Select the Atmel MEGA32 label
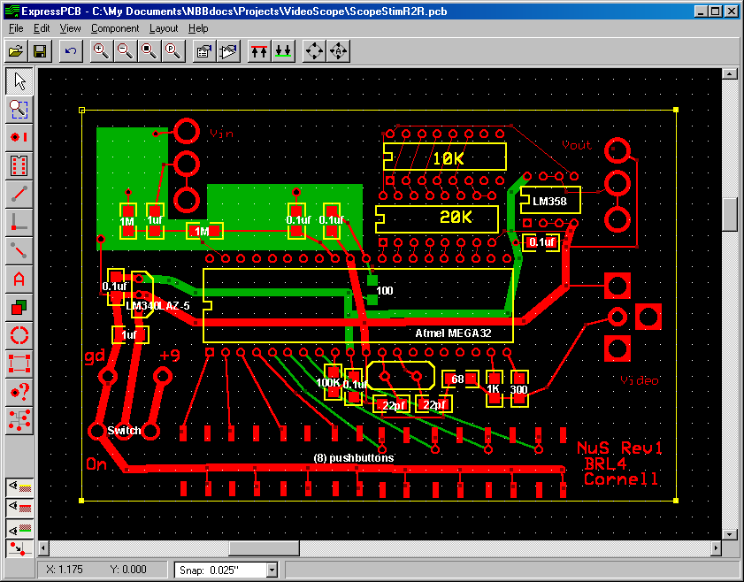 click(x=453, y=333)
